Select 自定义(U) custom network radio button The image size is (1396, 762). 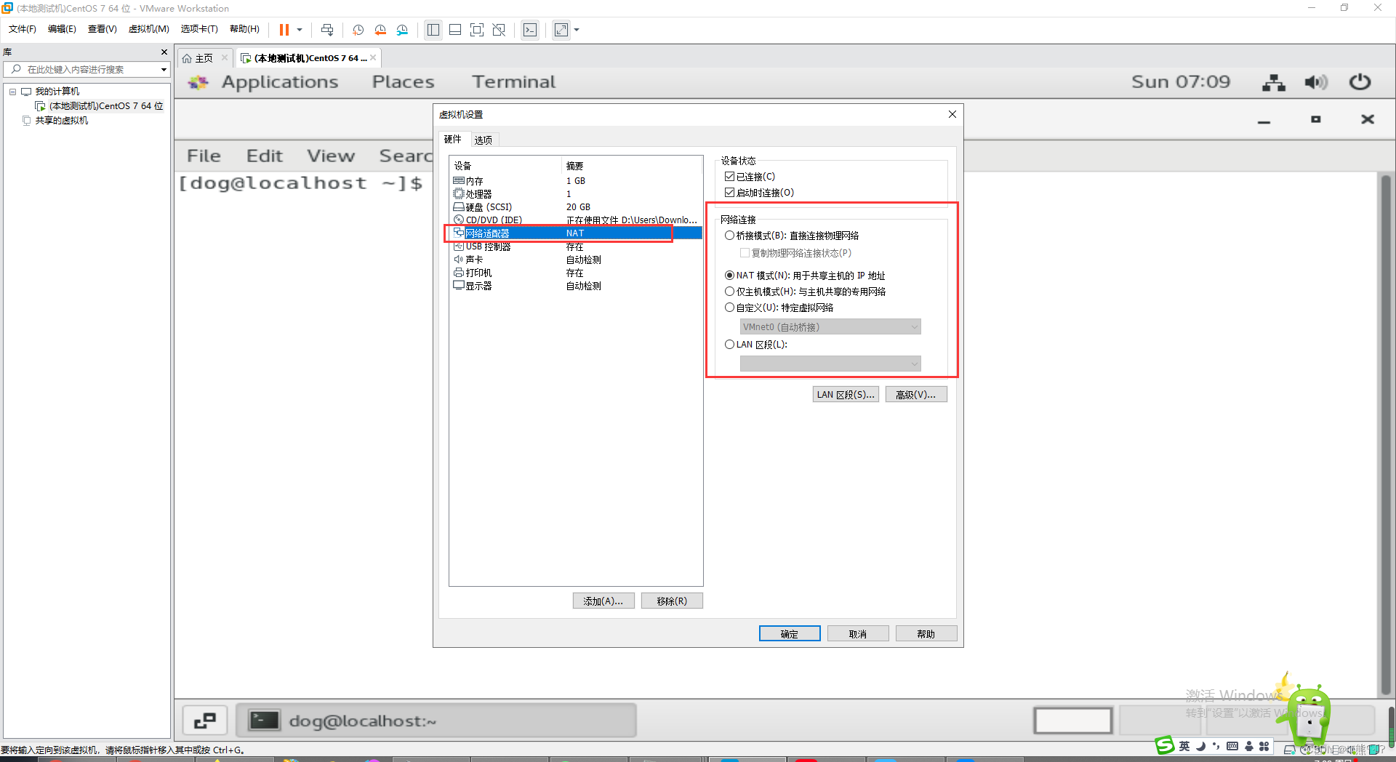pyautogui.click(x=729, y=308)
